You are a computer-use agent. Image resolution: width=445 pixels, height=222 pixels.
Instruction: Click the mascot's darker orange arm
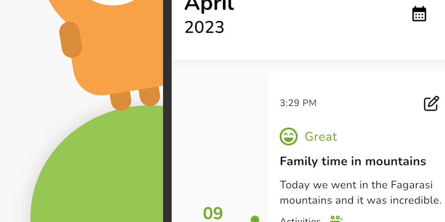point(70,40)
